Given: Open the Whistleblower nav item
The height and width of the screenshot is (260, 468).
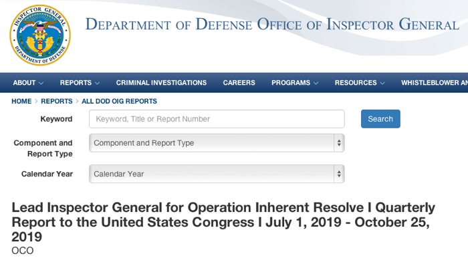Looking at the screenshot, I should (435, 83).
